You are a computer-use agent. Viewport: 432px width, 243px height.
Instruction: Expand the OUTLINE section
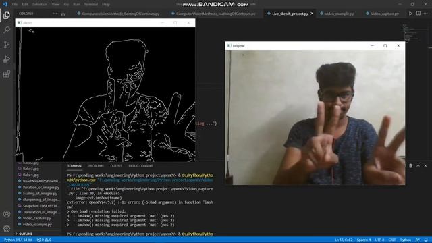coord(26,234)
